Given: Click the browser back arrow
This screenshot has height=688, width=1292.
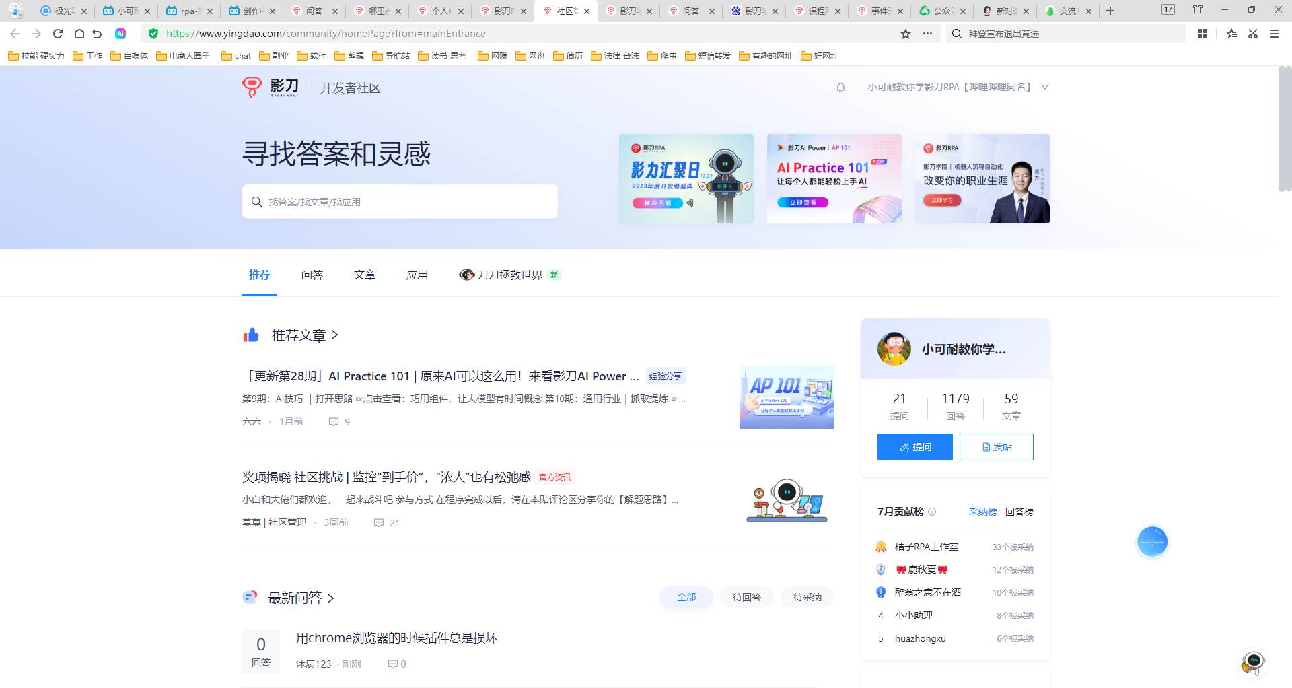Looking at the screenshot, I should 15,34.
